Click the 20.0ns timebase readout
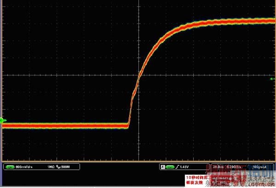The width and height of the screenshot is (276, 188). pos(218,167)
